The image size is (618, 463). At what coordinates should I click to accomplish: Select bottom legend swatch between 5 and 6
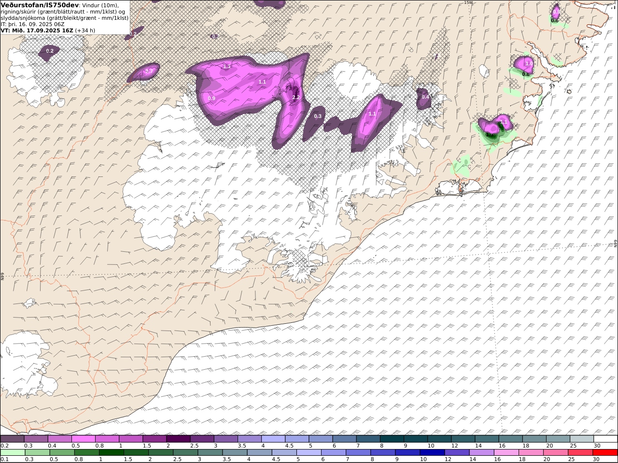(x=309, y=453)
